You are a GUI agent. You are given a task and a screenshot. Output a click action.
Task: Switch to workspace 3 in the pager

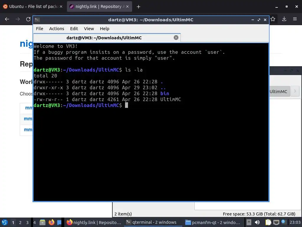pyautogui.click(x=27, y=223)
